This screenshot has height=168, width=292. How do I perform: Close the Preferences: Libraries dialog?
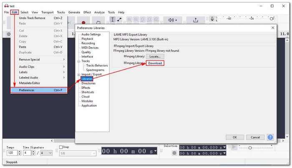273,28
